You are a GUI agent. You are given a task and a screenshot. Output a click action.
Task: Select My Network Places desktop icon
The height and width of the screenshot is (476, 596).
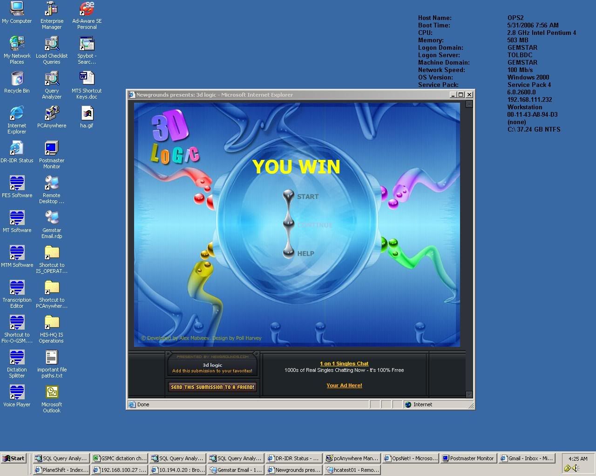pos(17,50)
